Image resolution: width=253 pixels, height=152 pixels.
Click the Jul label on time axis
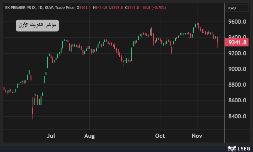51,136
